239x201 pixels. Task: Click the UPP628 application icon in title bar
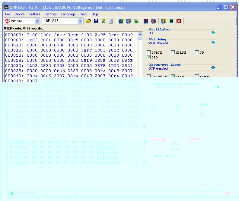coord(6,7)
